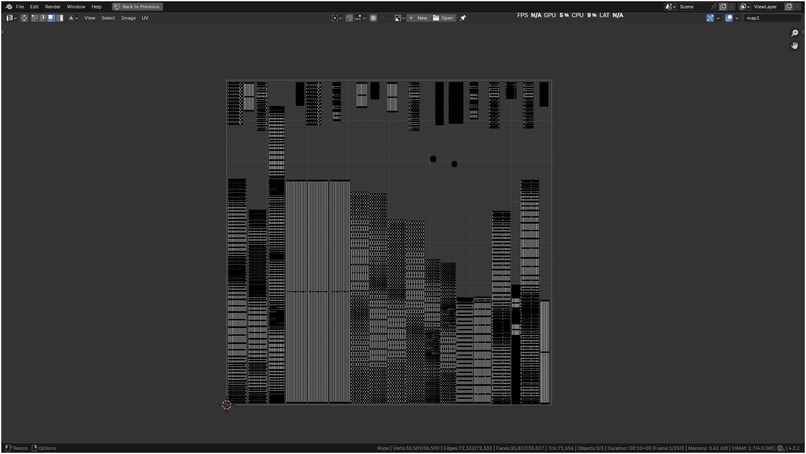Switch to UV face selection mode
The width and height of the screenshot is (806, 454).
pos(51,18)
